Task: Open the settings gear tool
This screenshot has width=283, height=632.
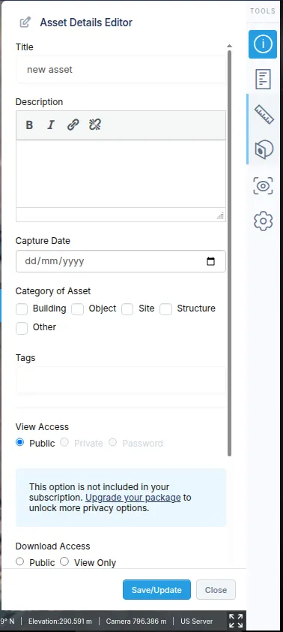Action: coord(264,221)
